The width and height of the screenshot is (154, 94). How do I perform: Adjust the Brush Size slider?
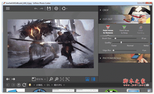pyautogui.click(x=115, y=38)
